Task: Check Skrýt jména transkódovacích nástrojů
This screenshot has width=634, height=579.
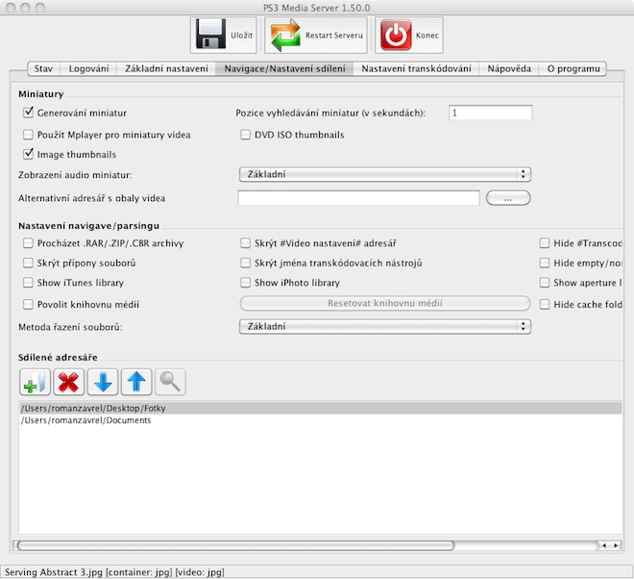Action: (x=245, y=263)
